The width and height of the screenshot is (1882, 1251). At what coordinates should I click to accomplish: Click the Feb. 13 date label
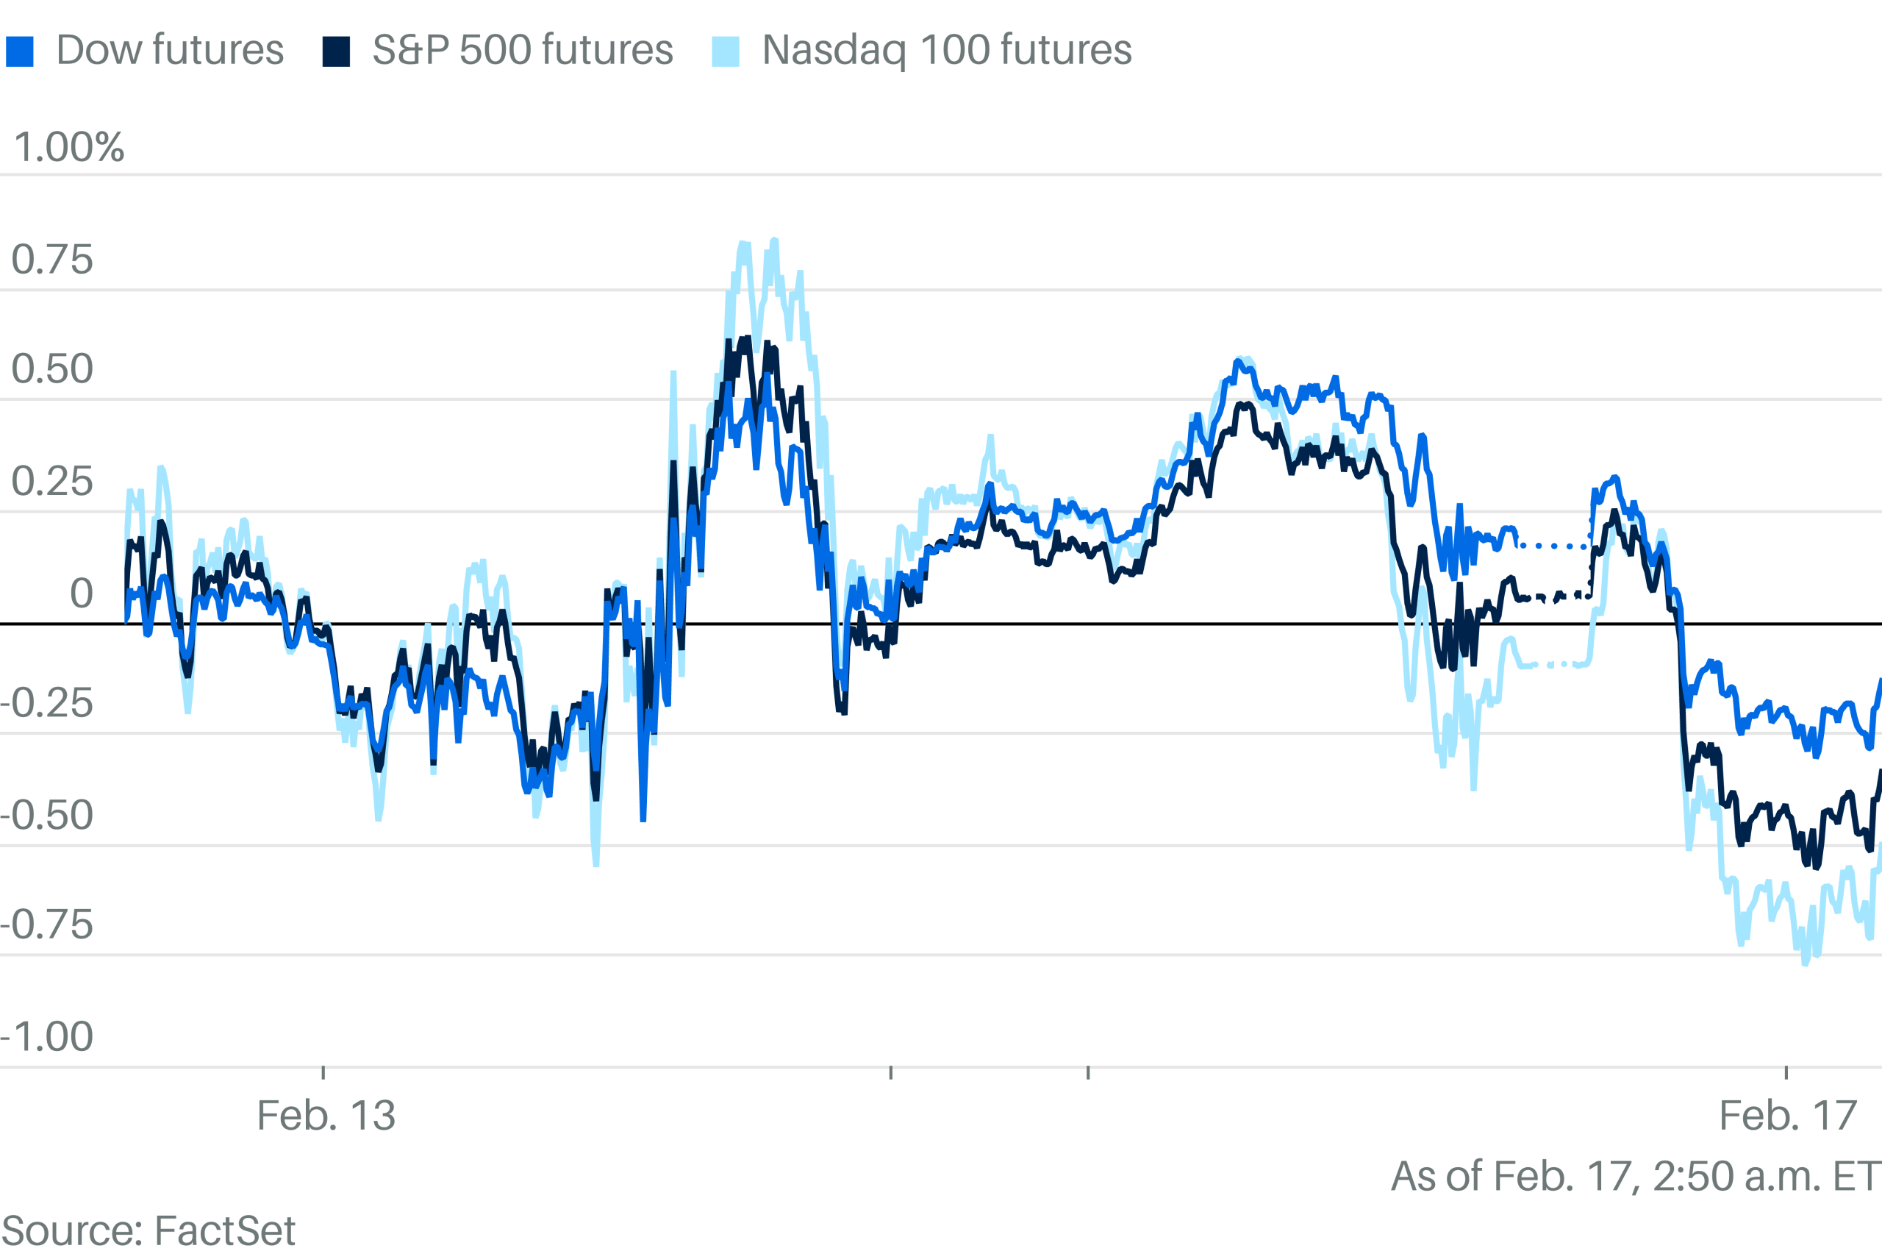point(326,1116)
